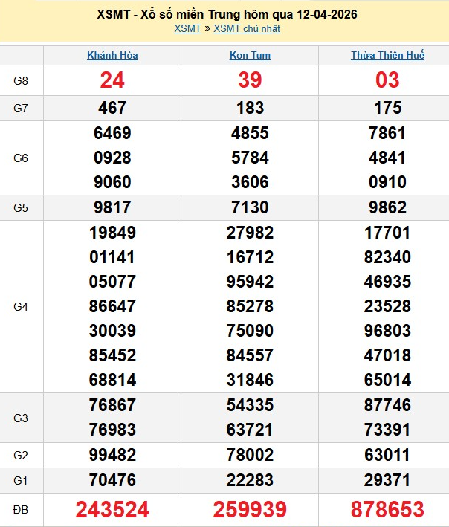The height and width of the screenshot is (527, 449).
Task: Open the Thừa Thiên Huế header link
Action: [387, 55]
